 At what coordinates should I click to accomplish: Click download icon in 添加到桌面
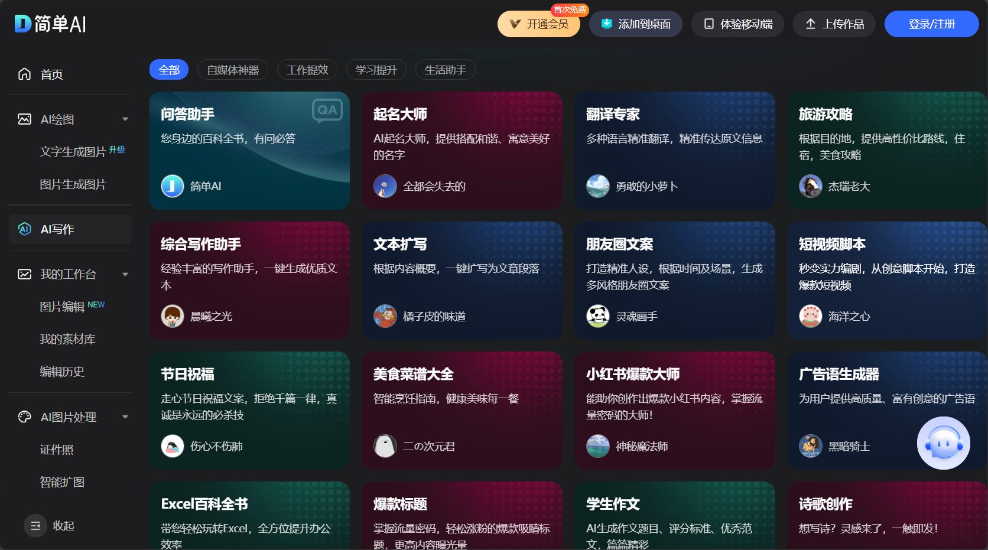point(606,24)
